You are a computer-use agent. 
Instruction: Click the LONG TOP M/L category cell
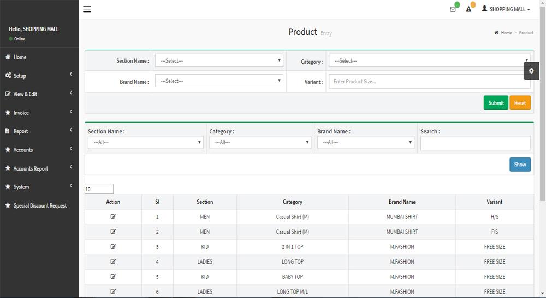click(x=293, y=292)
